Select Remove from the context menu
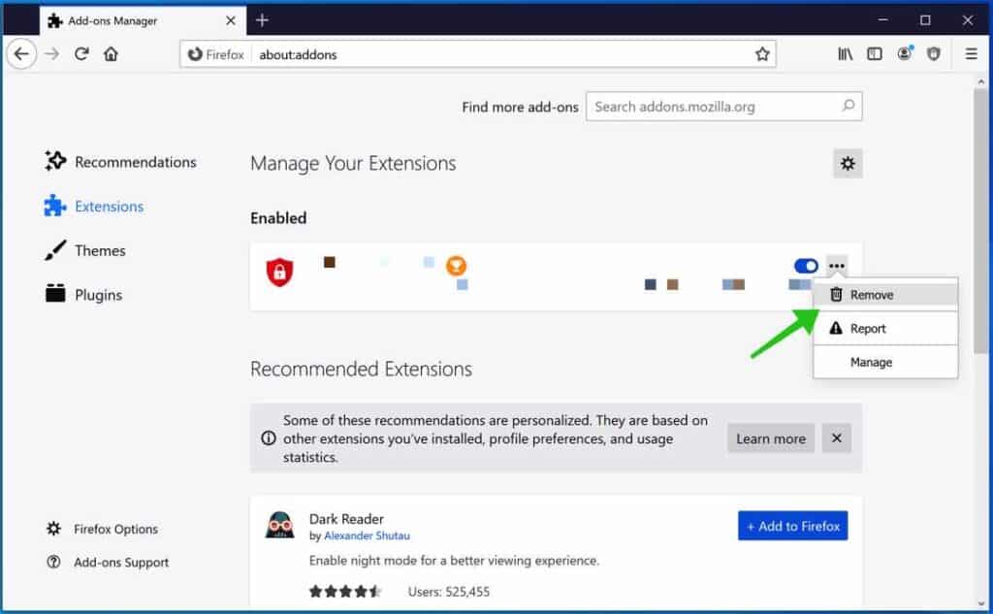This screenshot has height=614, width=993. coord(872,294)
